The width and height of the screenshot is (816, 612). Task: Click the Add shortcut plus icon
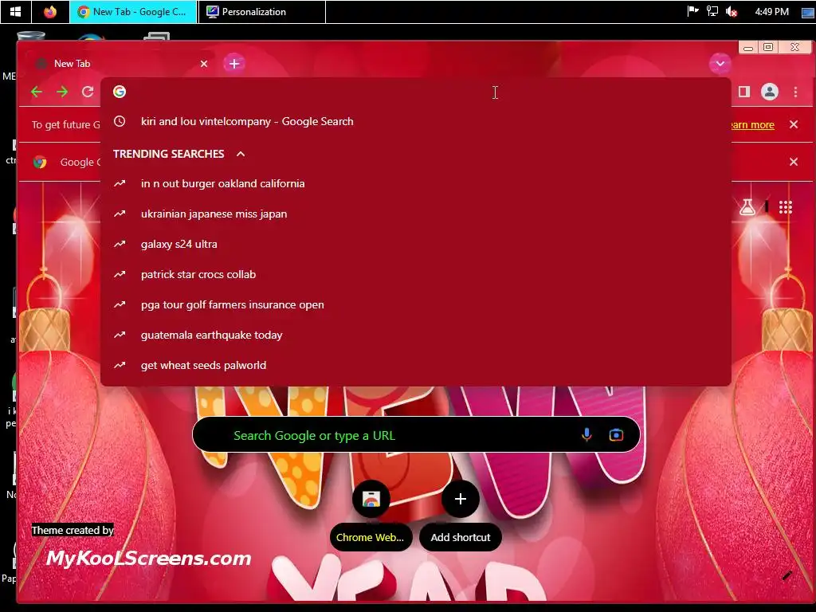tap(461, 499)
